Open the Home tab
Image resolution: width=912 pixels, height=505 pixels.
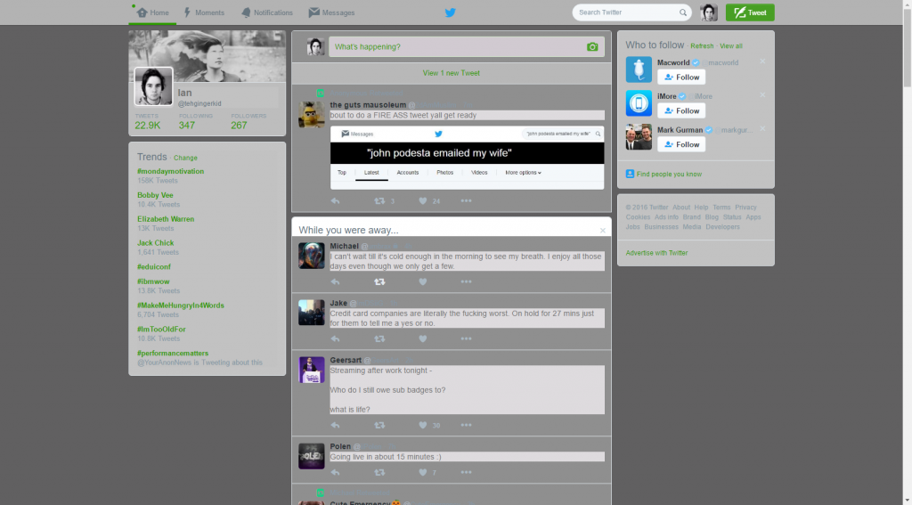tap(152, 12)
